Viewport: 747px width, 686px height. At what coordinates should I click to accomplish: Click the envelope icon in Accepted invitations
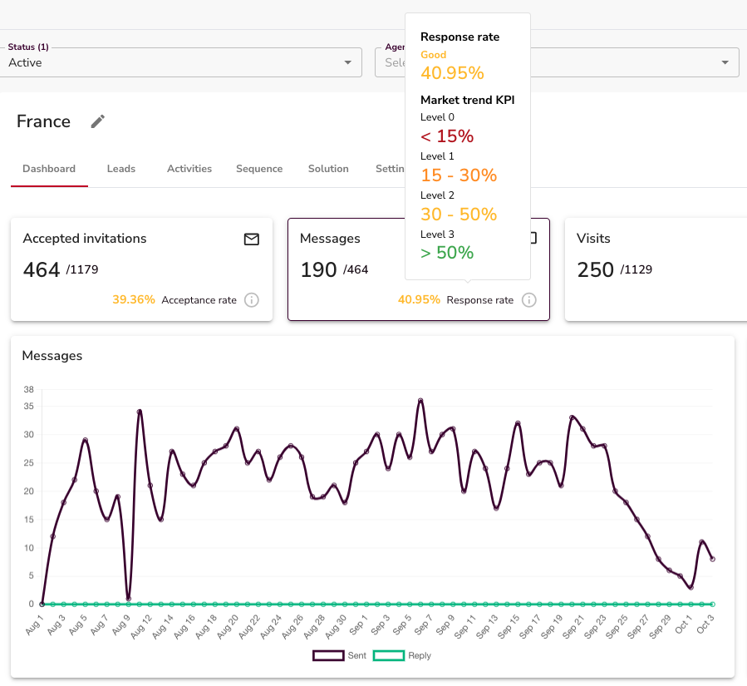tap(251, 239)
